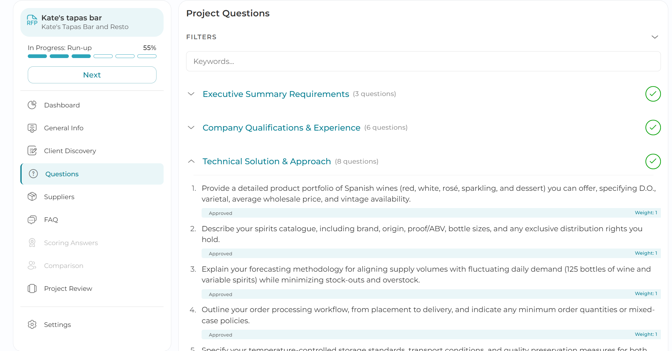Open the Questions navigation item
The height and width of the screenshot is (351, 672).
[62, 174]
